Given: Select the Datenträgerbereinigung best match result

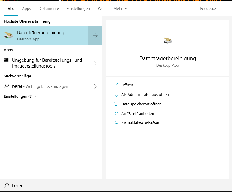Looking at the screenshot, I should (x=44, y=35).
